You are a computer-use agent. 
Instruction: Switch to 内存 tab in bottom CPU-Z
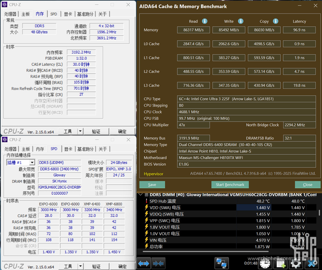tap(40, 149)
